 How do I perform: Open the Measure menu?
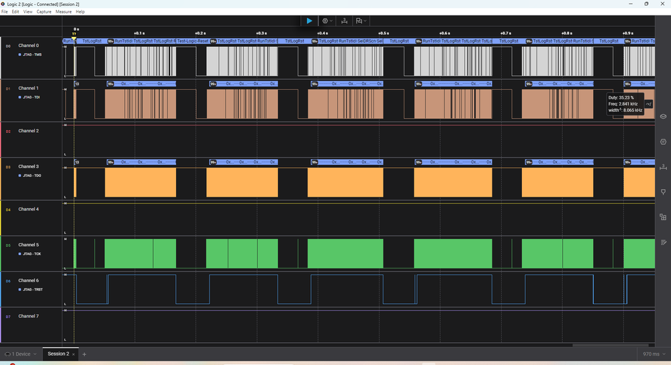tap(63, 11)
